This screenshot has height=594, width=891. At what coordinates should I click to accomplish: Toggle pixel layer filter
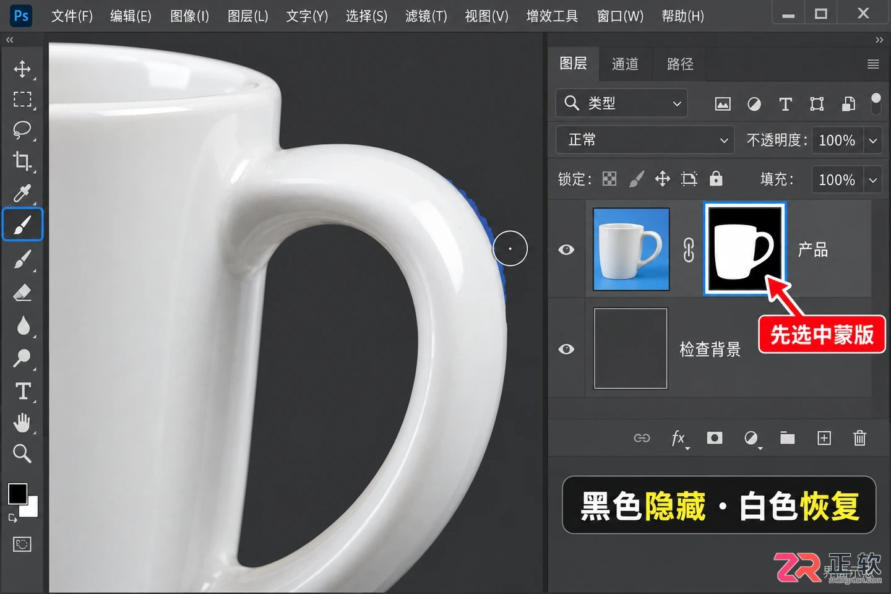click(723, 104)
